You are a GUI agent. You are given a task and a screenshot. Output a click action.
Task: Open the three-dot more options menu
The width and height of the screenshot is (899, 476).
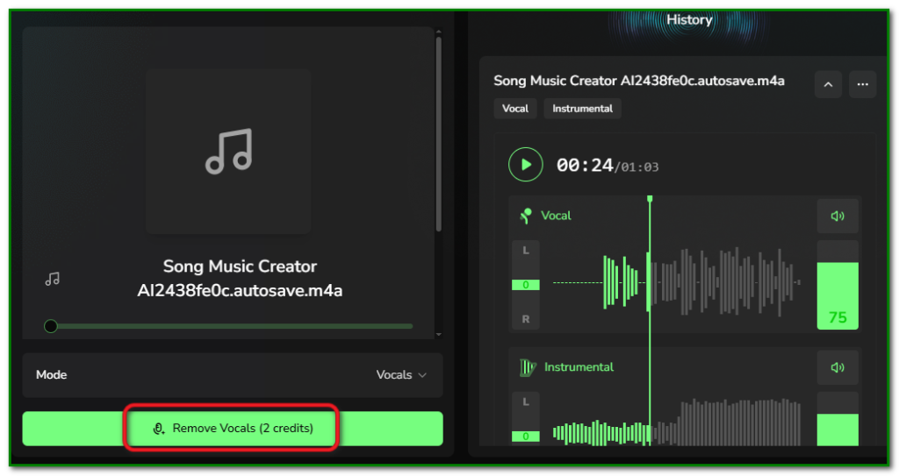pos(862,84)
